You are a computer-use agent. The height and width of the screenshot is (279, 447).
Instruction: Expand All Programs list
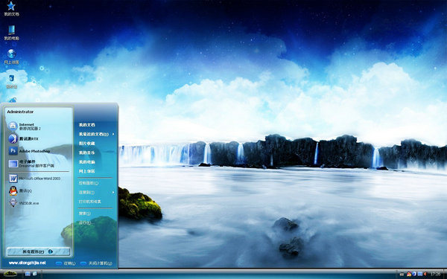38,251
